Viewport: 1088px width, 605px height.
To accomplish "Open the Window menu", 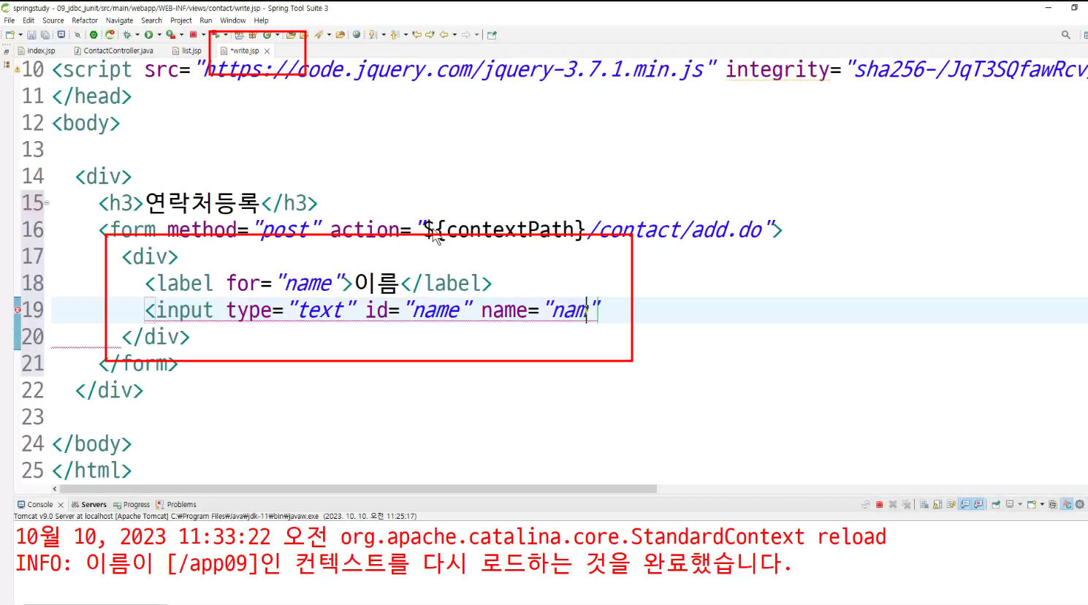I will pos(233,20).
